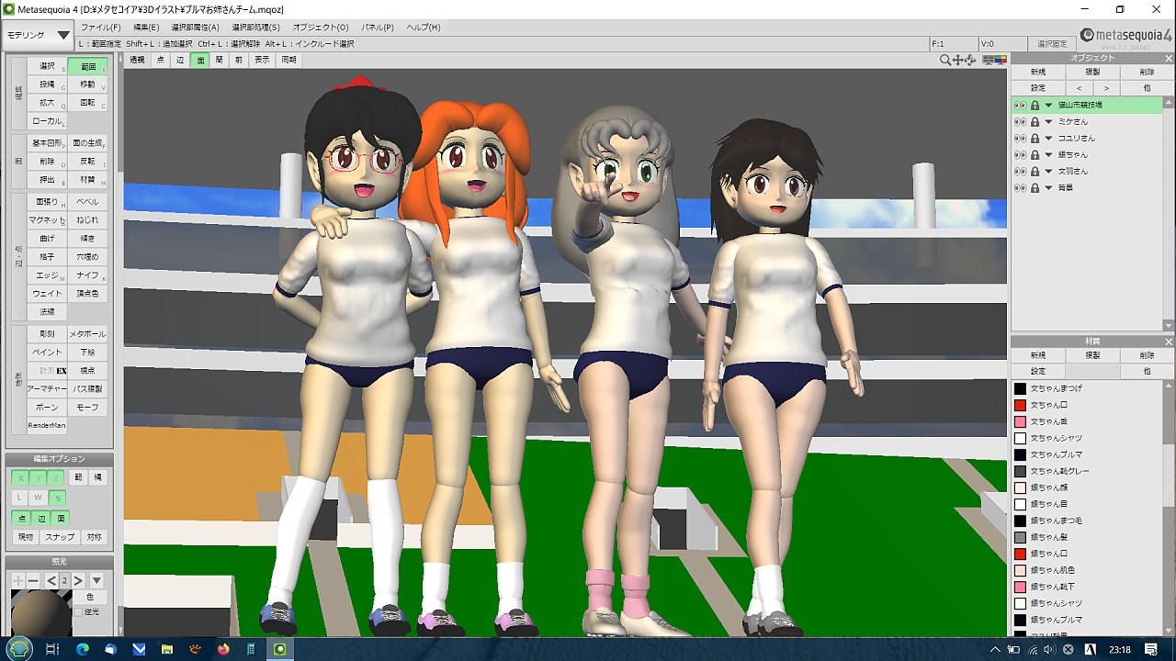The image size is (1176, 661).
Task: Go to next light with right arrow
Action: (78, 580)
